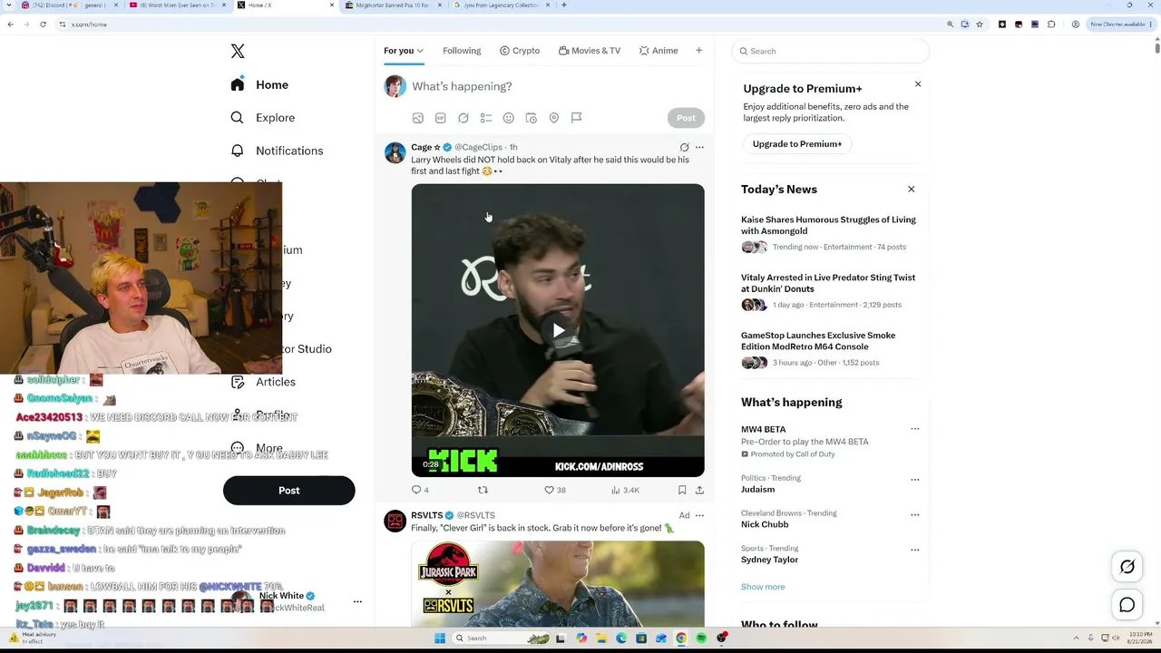The image size is (1161, 653).
Task: Tag a location on the post
Action: point(554,118)
